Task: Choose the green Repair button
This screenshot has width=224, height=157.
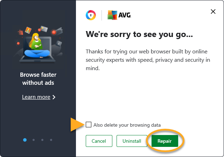Action: (165, 141)
